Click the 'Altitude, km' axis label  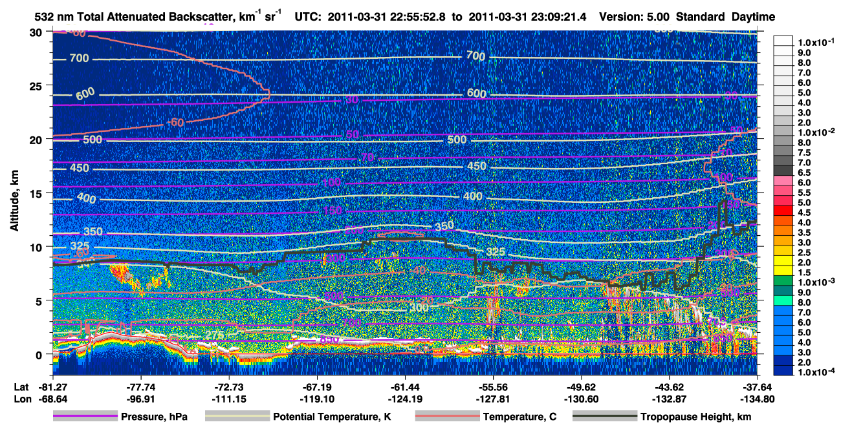16,201
